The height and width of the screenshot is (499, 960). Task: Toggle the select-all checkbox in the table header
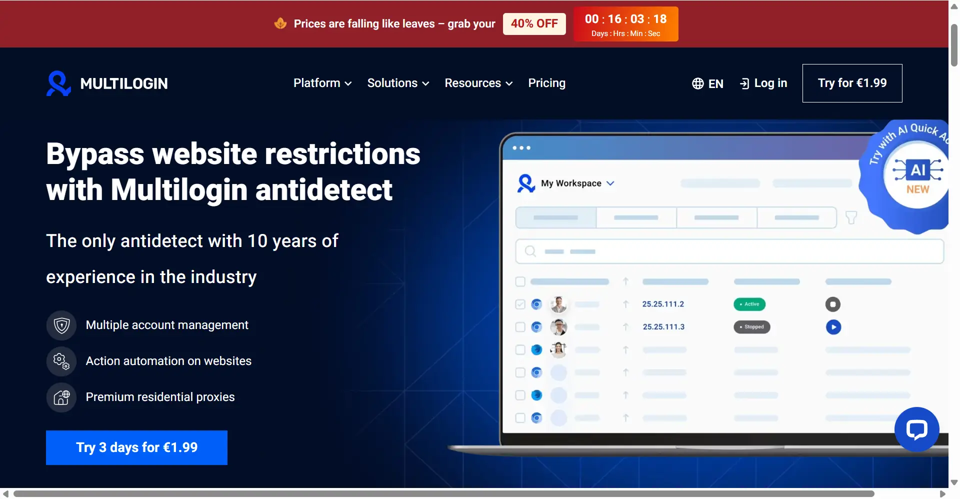click(520, 281)
